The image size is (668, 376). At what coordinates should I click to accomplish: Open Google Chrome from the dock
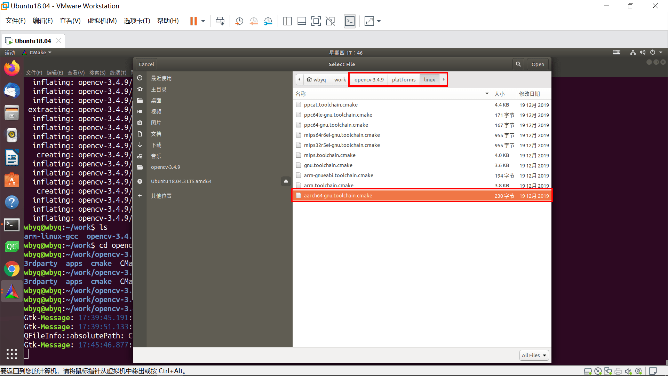[12, 269]
